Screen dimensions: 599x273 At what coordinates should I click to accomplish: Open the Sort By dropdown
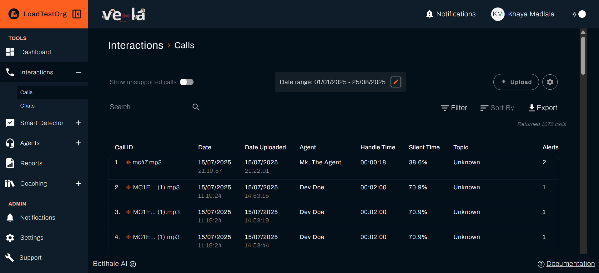point(497,108)
